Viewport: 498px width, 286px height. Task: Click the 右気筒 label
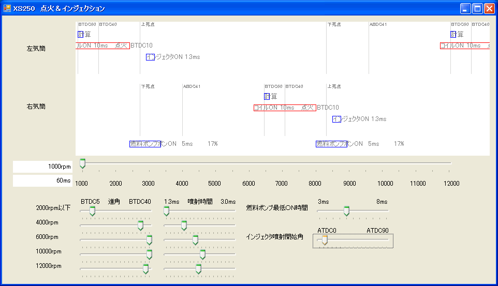tap(36, 107)
